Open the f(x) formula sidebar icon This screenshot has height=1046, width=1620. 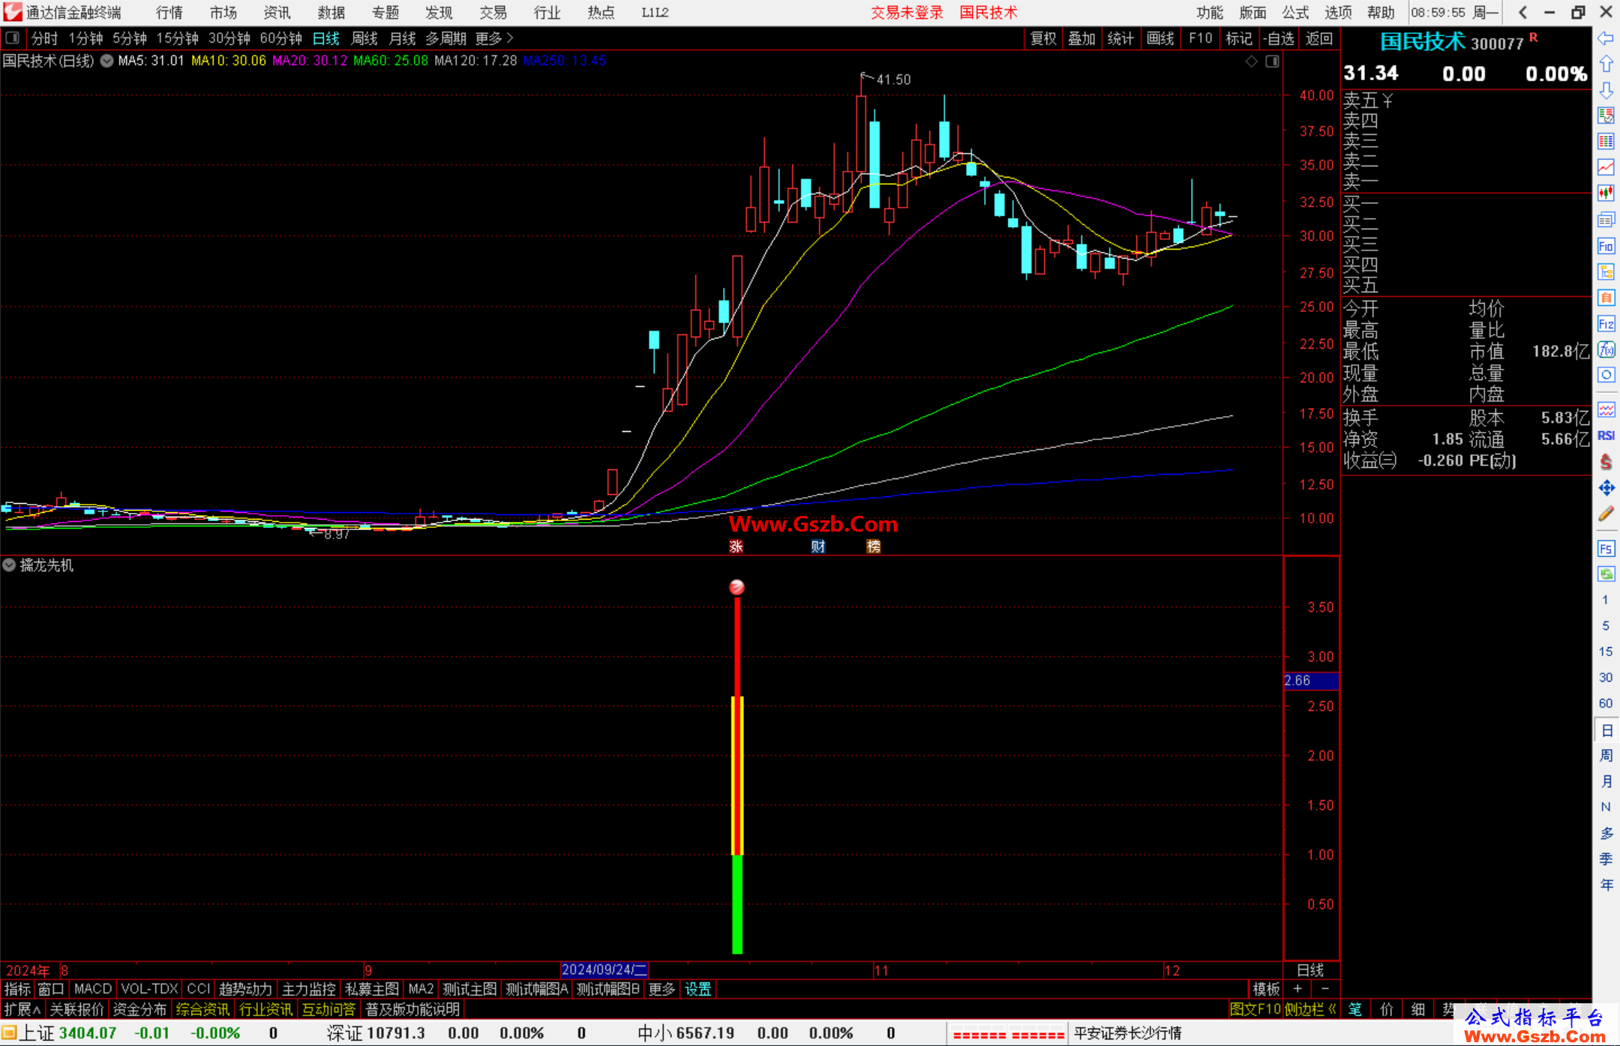click(x=1606, y=349)
